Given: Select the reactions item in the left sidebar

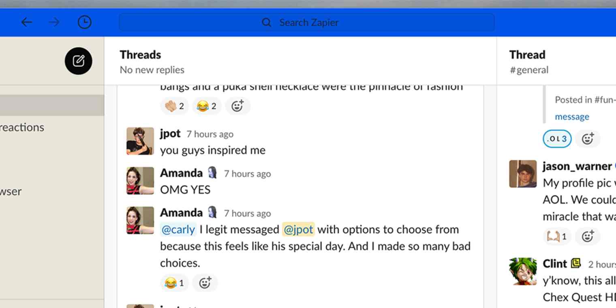Looking at the screenshot, I should [x=22, y=127].
